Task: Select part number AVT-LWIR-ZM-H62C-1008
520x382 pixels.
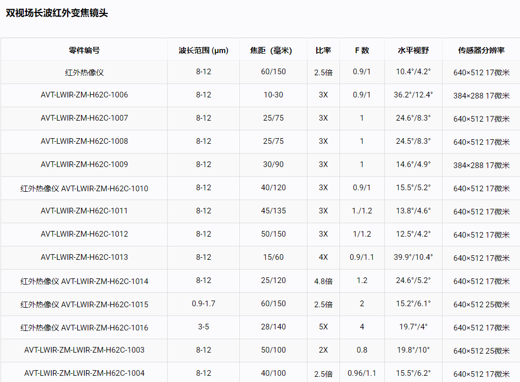Action: (x=84, y=141)
